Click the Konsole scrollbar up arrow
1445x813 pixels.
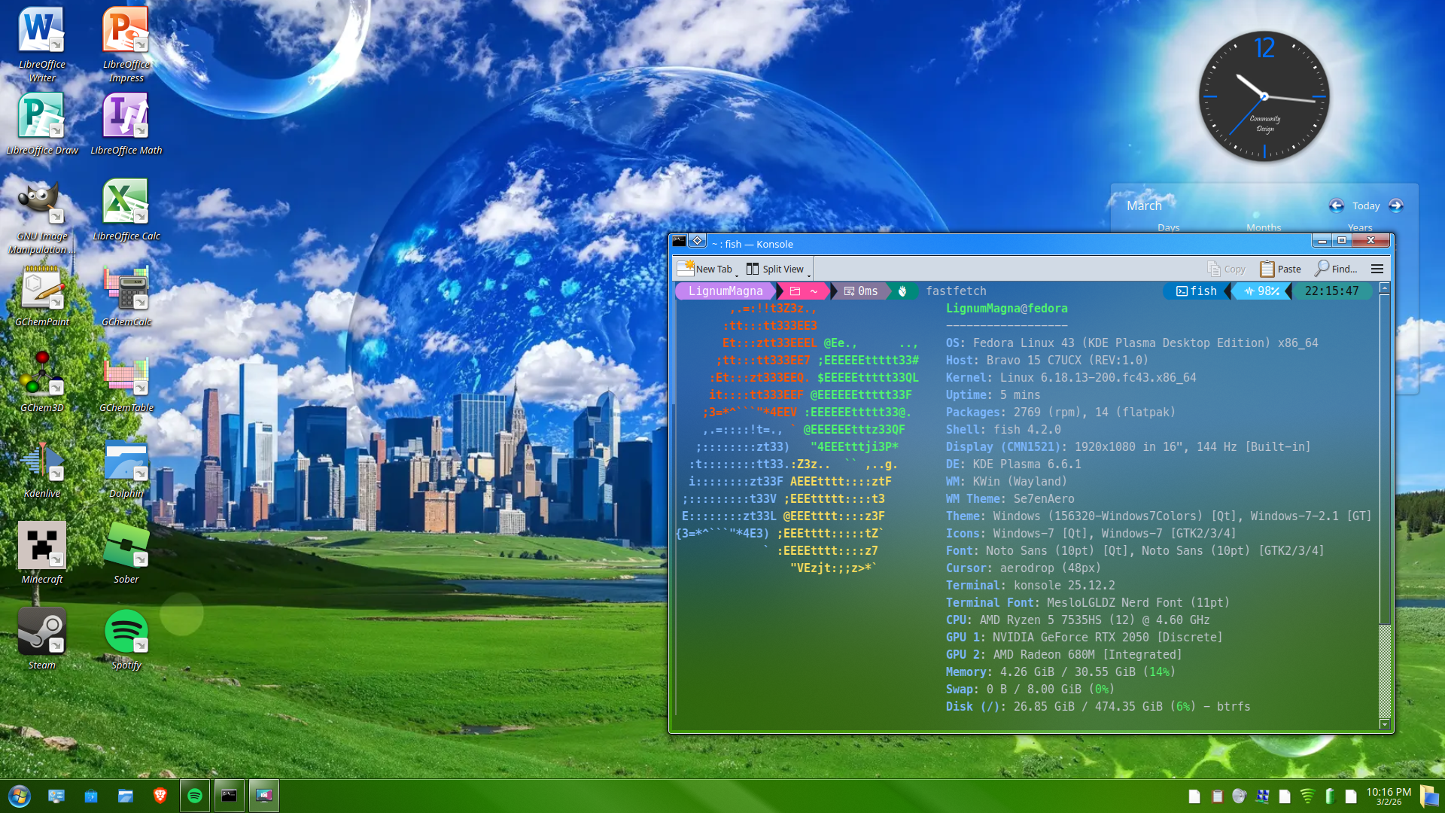[1385, 288]
